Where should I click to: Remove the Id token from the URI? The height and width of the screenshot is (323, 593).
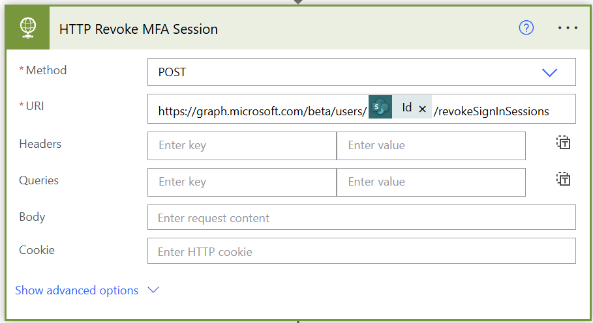click(x=422, y=109)
